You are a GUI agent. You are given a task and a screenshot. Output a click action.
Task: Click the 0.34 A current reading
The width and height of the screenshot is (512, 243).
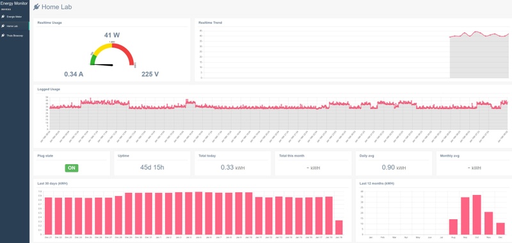click(74, 74)
